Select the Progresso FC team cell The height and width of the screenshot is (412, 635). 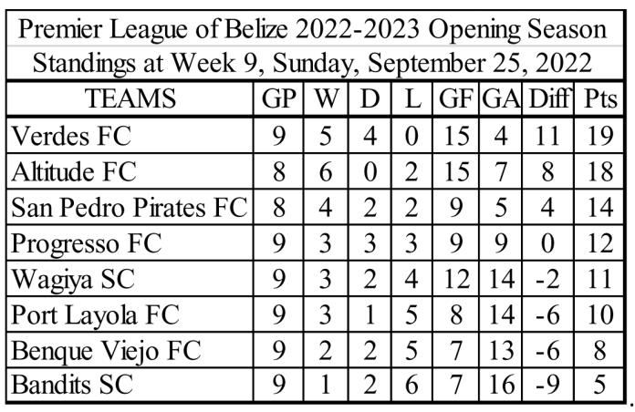tap(130, 242)
